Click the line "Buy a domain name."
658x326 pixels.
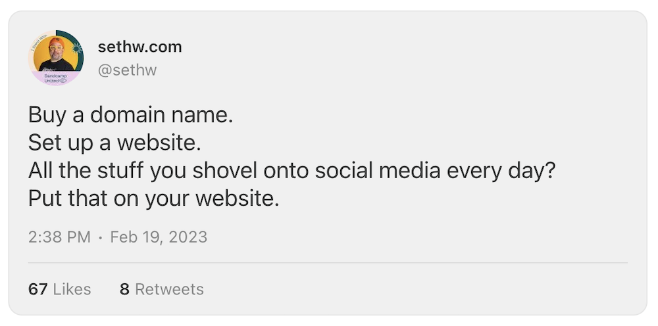pos(130,116)
